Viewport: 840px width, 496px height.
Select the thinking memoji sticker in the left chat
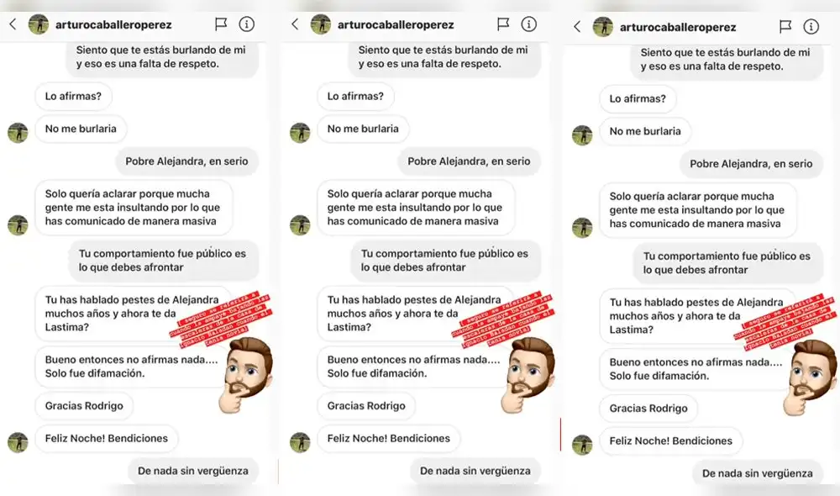(246, 375)
